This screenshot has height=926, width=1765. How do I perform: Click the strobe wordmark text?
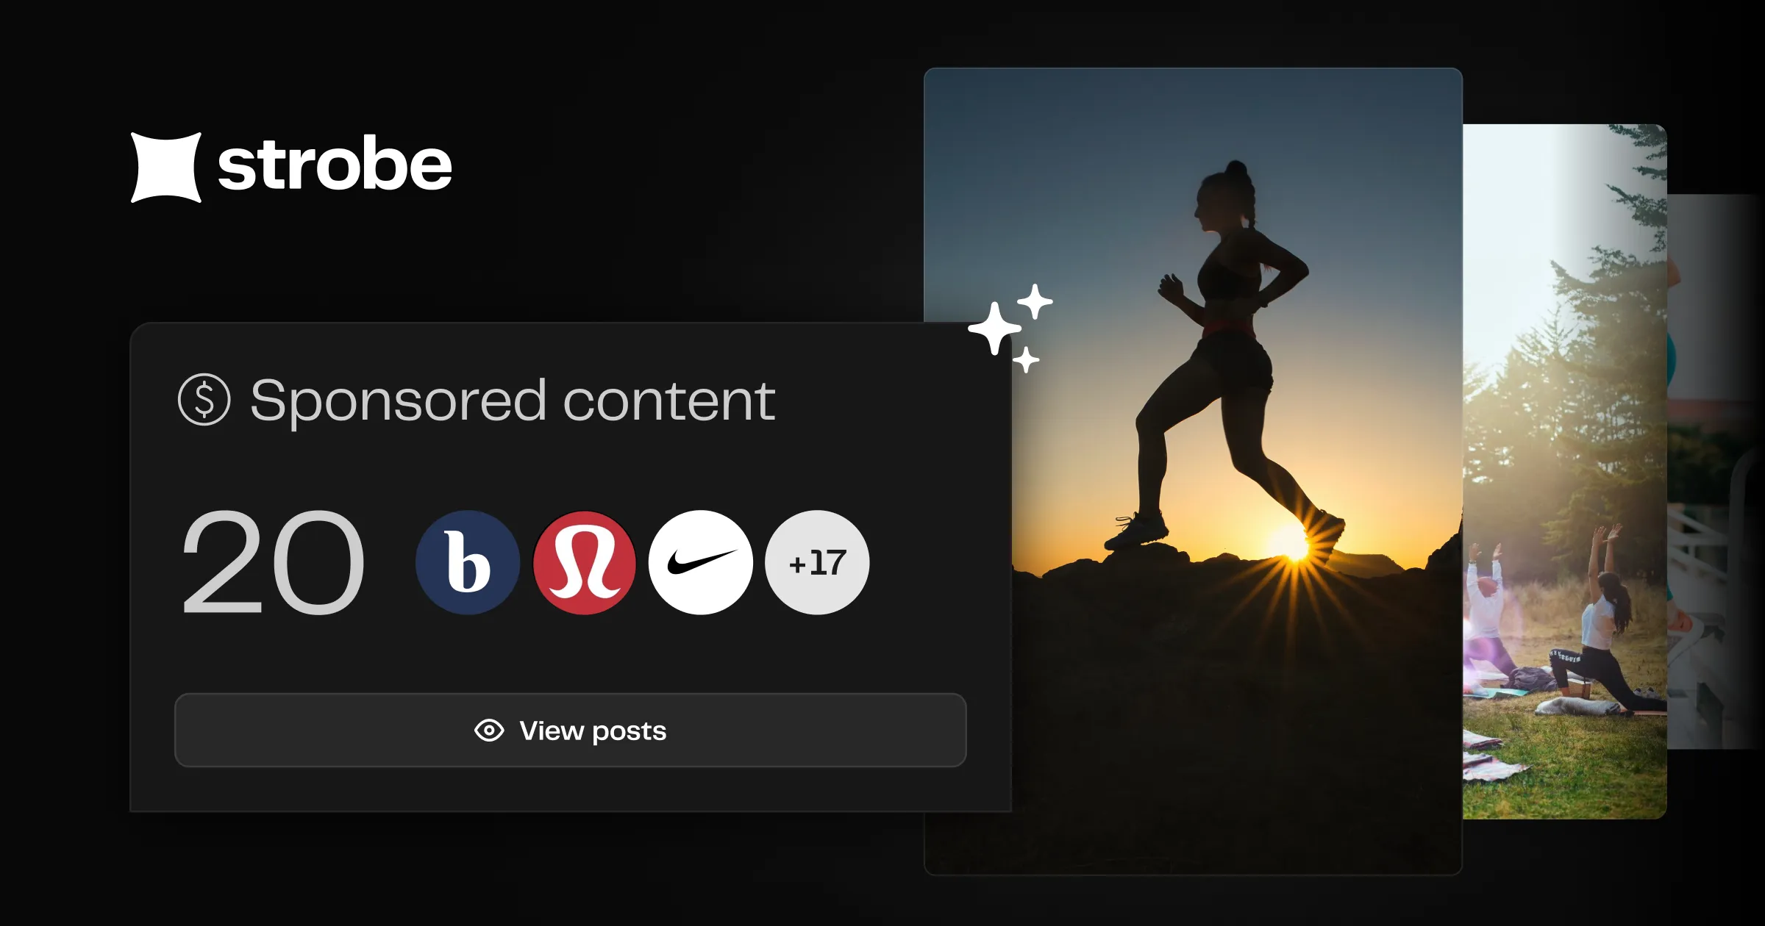(335, 165)
